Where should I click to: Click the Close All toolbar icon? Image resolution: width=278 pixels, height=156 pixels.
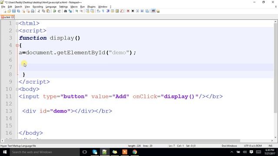28,11
